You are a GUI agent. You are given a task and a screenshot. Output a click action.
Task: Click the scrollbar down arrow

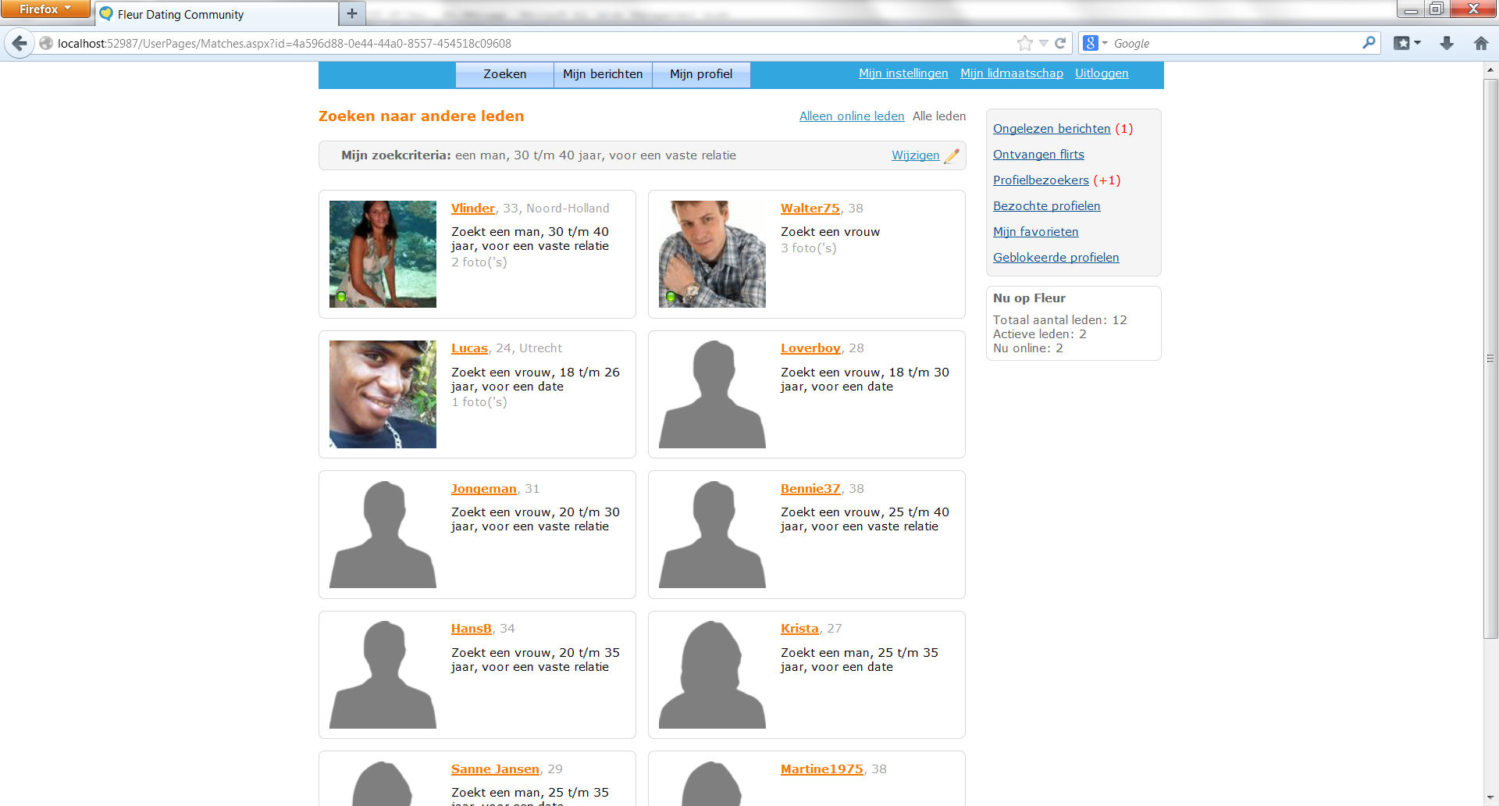tap(1490, 799)
